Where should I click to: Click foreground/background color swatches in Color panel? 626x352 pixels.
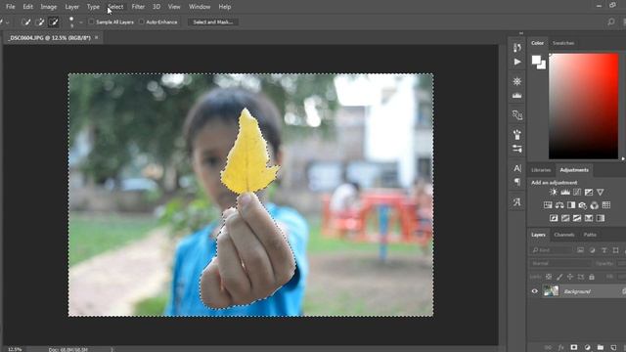coord(539,62)
